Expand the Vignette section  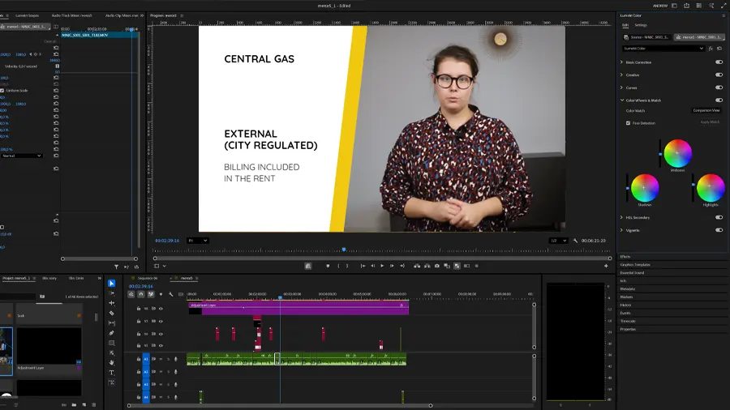click(622, 230)
